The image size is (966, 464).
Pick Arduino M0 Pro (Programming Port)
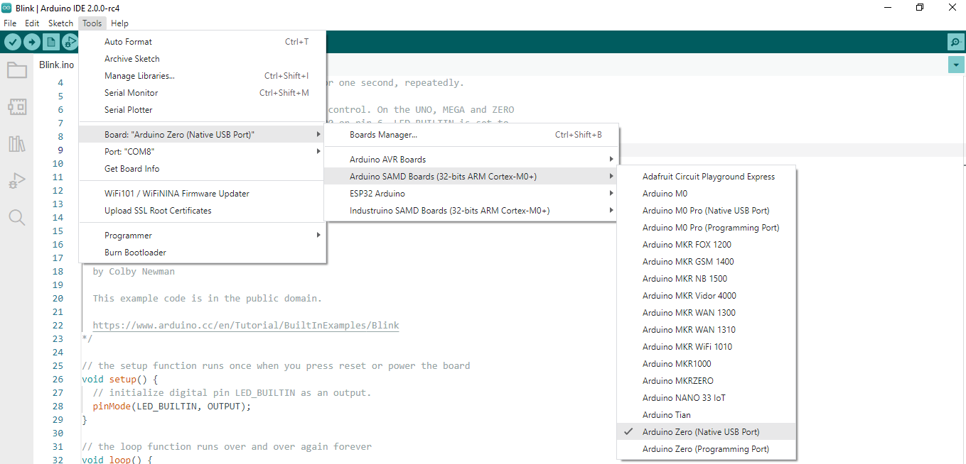[707, 228]
